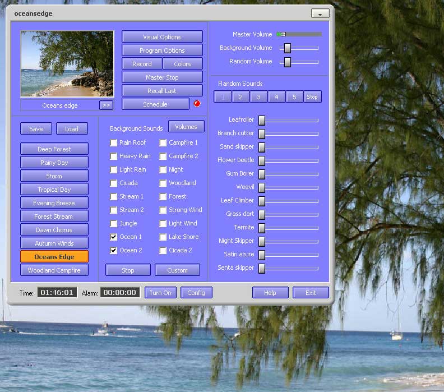The width and height of the screenshot is (444, 392).
Task: Enable the Heavy Rain checkbox
Action: pos(114,156)
